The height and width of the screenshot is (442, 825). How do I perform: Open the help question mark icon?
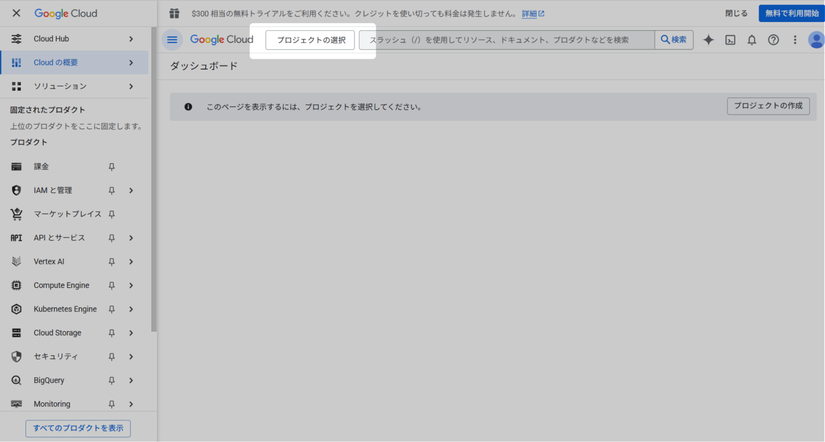[773, 40]
